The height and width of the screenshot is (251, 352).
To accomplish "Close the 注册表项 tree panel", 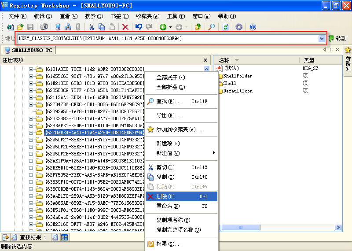I will point(205,60).
